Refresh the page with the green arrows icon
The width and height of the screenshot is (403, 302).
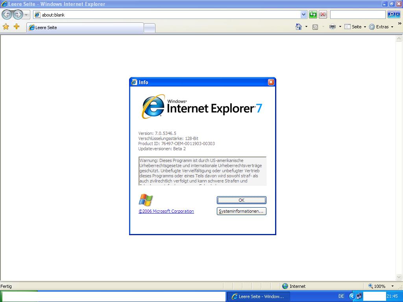[x=313, y=15]
